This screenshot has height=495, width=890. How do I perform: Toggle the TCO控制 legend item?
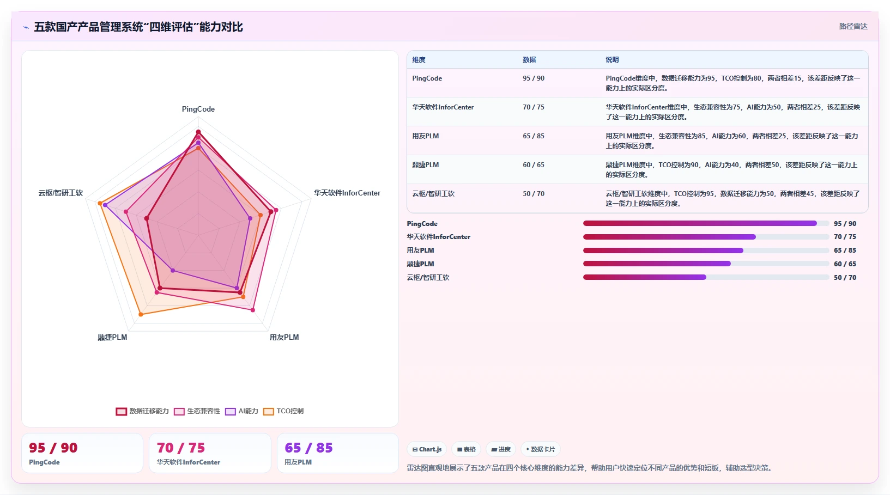tap(283, 411)
